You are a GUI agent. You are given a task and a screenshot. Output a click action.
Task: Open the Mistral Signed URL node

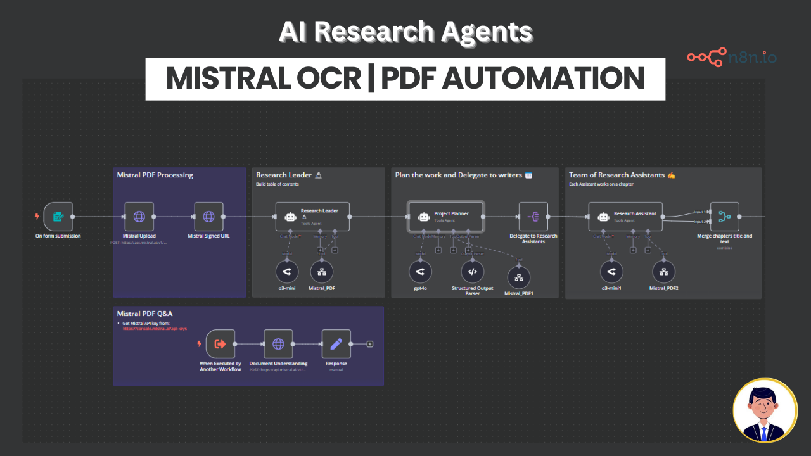(x=208, y=217)
